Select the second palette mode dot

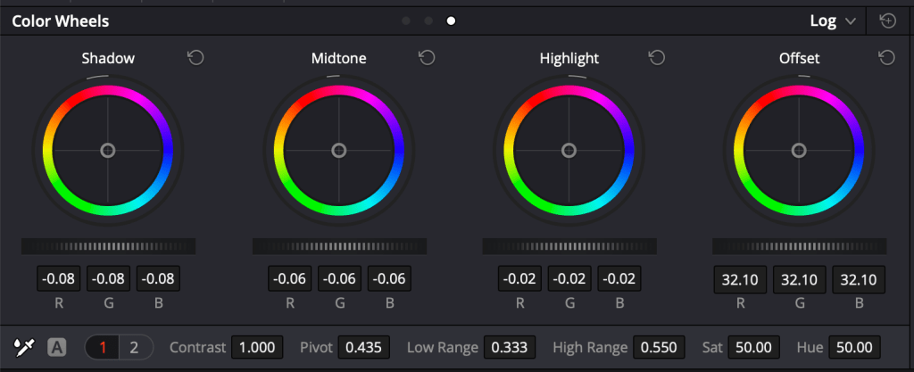coord(428,21)
